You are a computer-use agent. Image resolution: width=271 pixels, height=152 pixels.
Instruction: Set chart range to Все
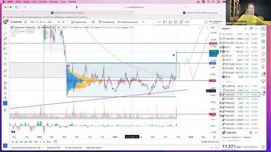tap(49, 142)
